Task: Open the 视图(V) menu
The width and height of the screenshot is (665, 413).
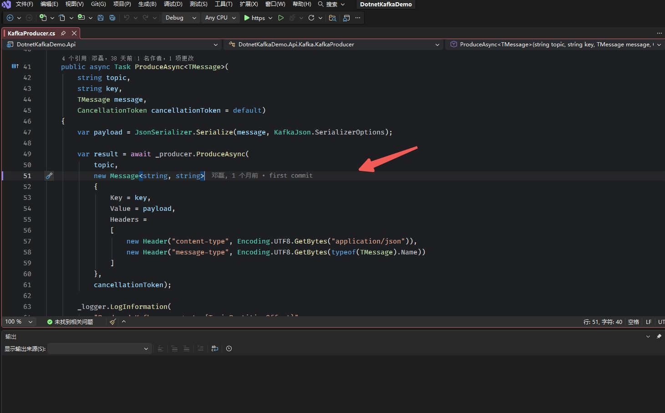Action: (x=75, y=4)
